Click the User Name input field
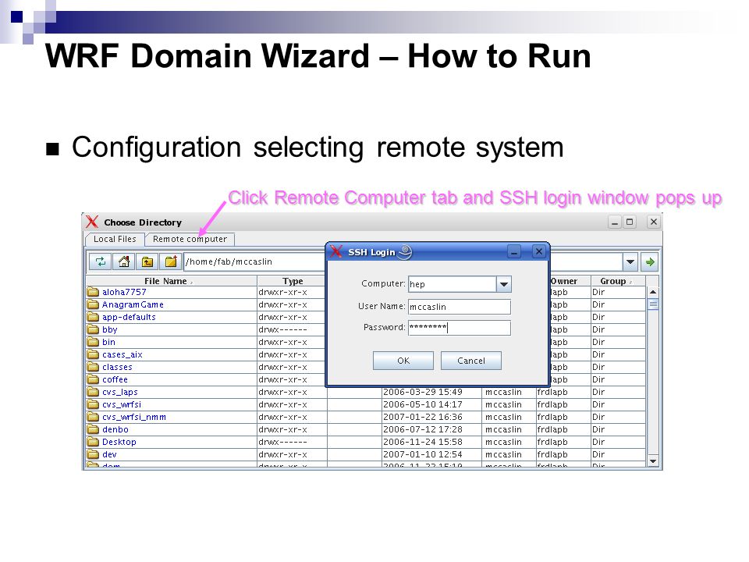749x562 pixels. click(460, 307)
